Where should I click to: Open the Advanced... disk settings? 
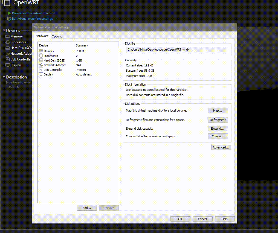[221, 147]
